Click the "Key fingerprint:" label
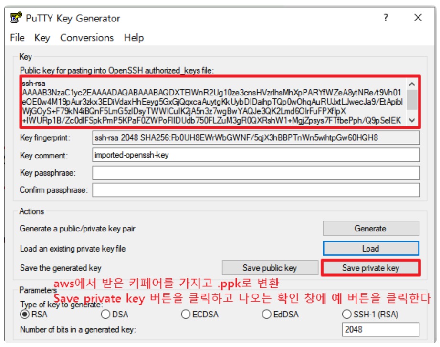This screenshot has width=440, height=347. [x=45, y=138]
